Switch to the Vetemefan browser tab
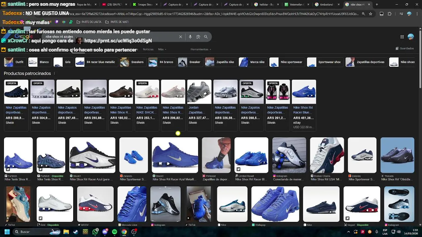The width and height of the screenshot is (422, 237). pos(296,5)
